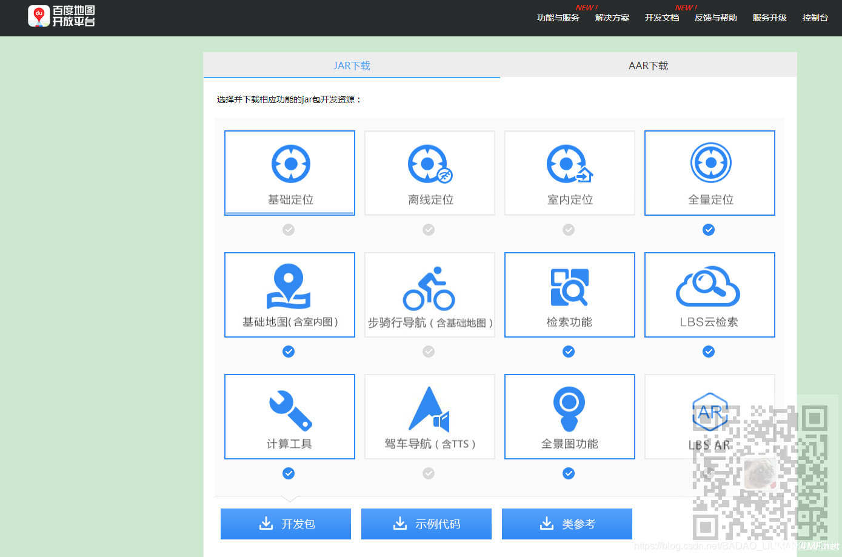
Task: Download via the 开发包 button
Action: [286, 524]
